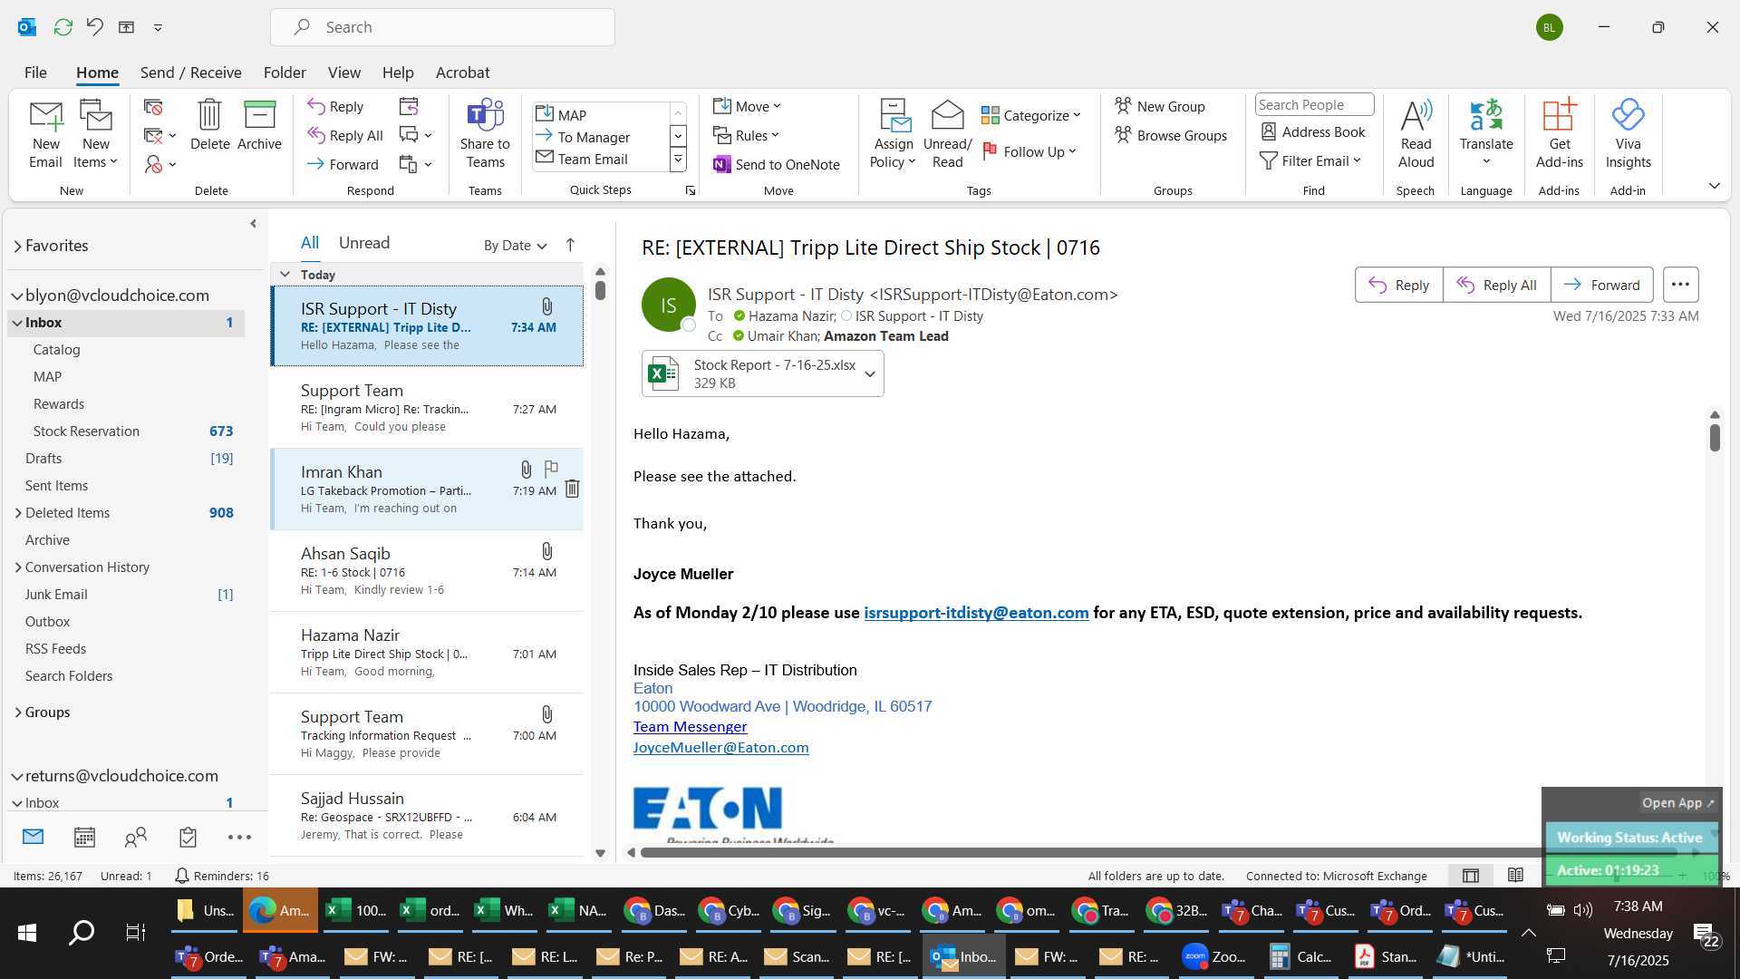Open the Team Messenger link
This screenshot has height=979, width=1740.
click(690, 727)
